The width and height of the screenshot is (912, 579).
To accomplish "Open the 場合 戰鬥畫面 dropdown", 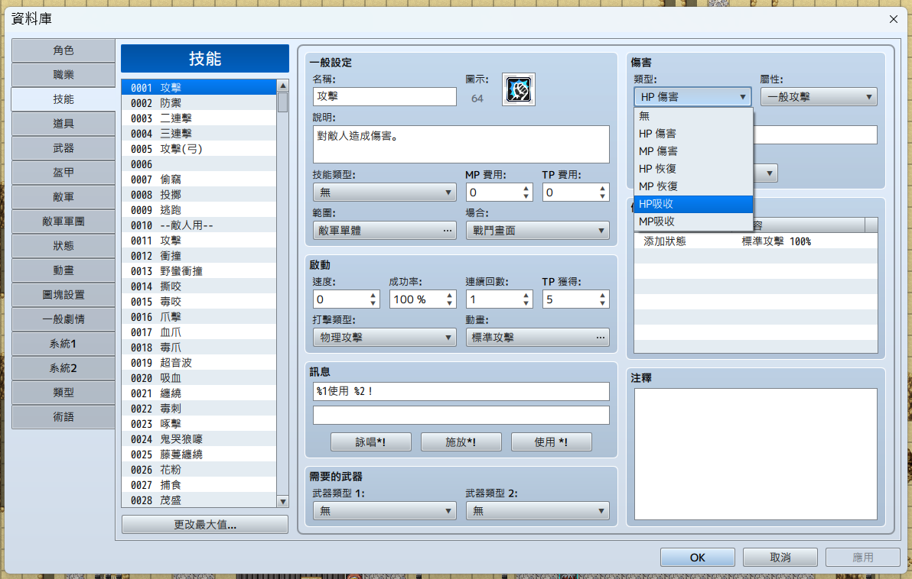I will [x=537, y=231].
